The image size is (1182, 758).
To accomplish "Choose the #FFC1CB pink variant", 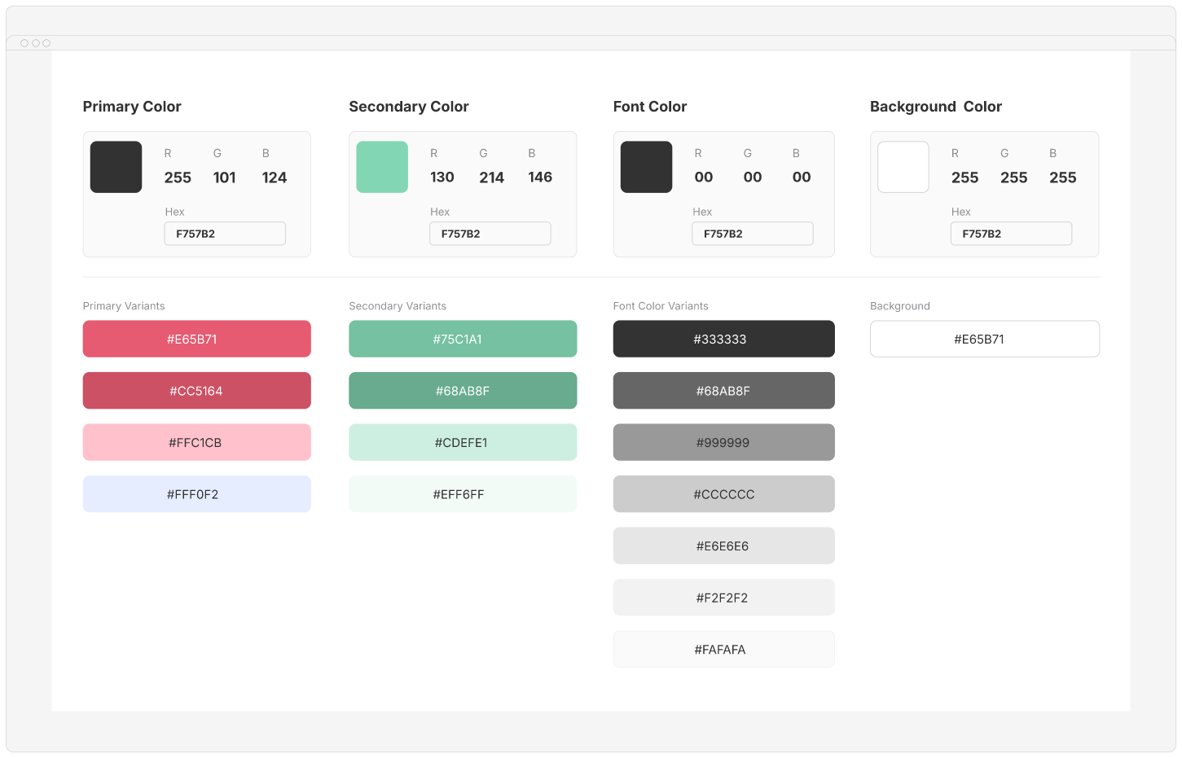I will (x=196, y=442).
